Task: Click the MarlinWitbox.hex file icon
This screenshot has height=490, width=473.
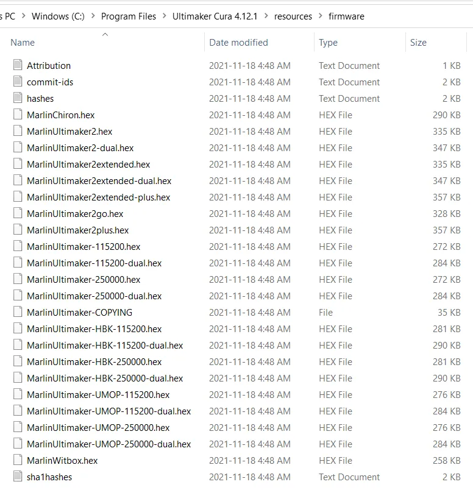Action: pyautogui.click(x=18, y=460)
